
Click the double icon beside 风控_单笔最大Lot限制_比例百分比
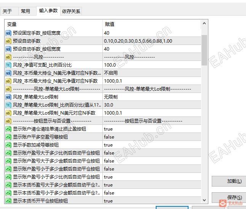(8, 105)
